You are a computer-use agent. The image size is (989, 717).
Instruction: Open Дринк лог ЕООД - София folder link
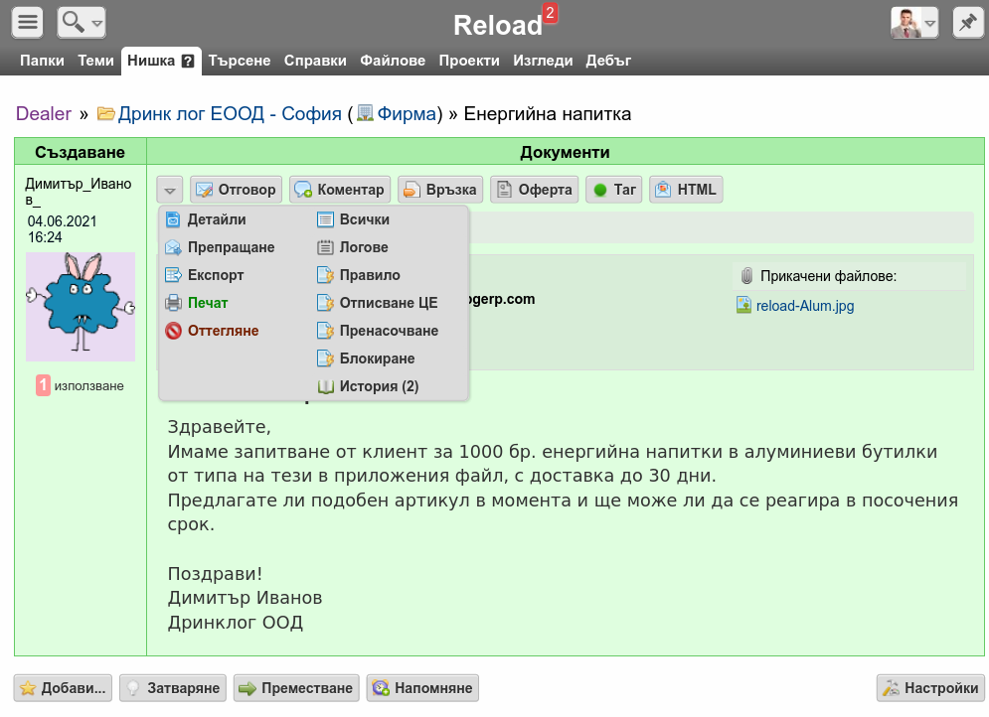pyautogui.click(x=229, y=114)
